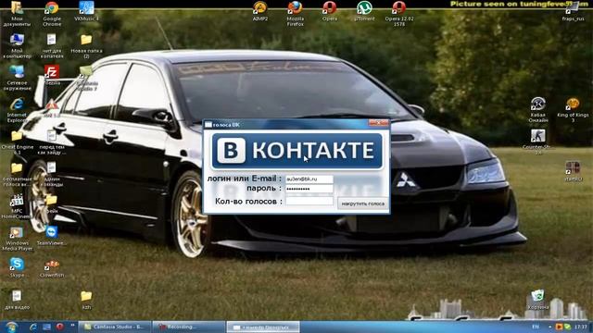Open the Корзина recycle bin

537,300
